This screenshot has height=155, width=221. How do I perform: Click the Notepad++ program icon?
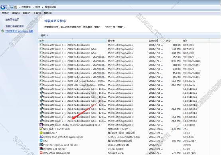[41, 129]
